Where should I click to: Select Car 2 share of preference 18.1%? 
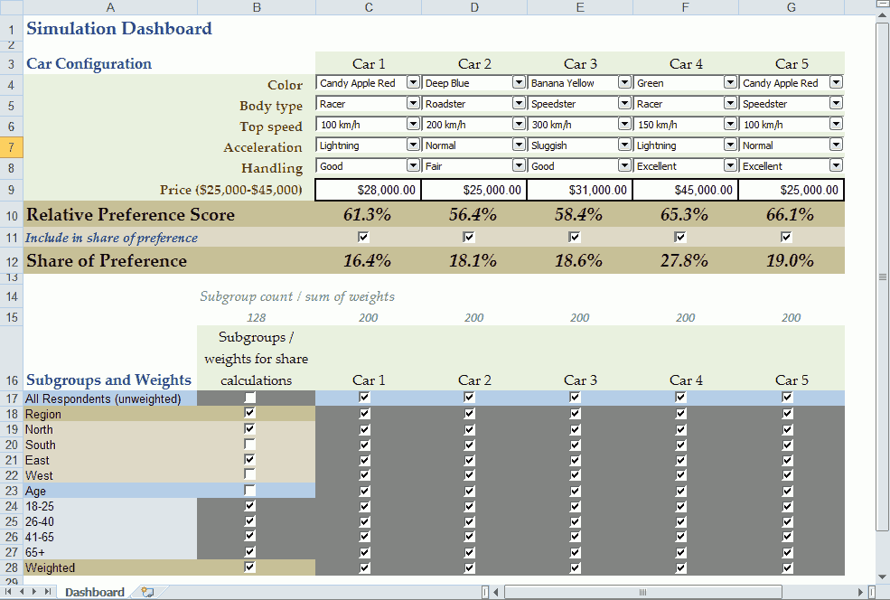point(473,260)
